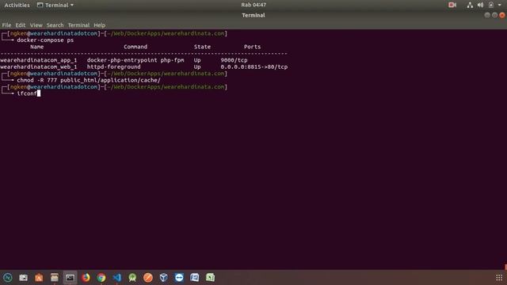Launch Google Chrome from the dock

pos(101,278)
